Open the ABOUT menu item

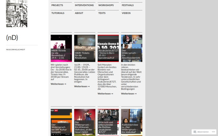79,13
